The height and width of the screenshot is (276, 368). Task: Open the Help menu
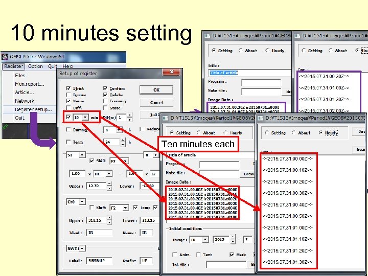(x=67, y=66)
